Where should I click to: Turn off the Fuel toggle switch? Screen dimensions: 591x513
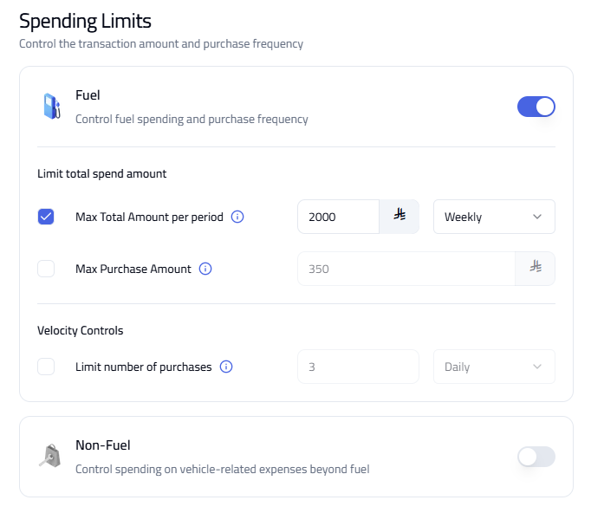(536, 107)
